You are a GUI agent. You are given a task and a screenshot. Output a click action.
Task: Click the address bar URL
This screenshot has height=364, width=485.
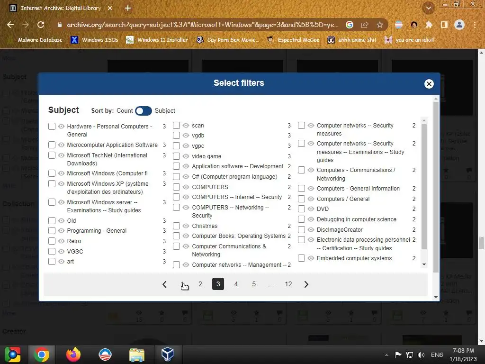(x=203, y=25)
